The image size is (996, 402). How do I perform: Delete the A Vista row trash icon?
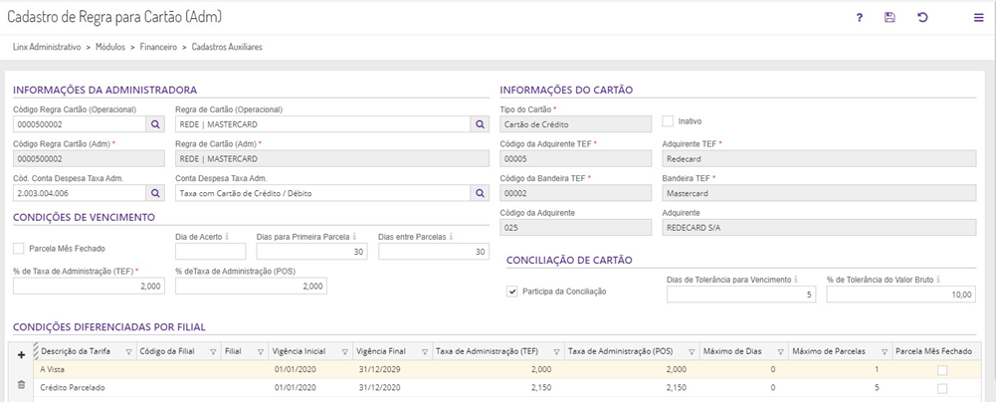pyautogui.click(x=22, y=383)
